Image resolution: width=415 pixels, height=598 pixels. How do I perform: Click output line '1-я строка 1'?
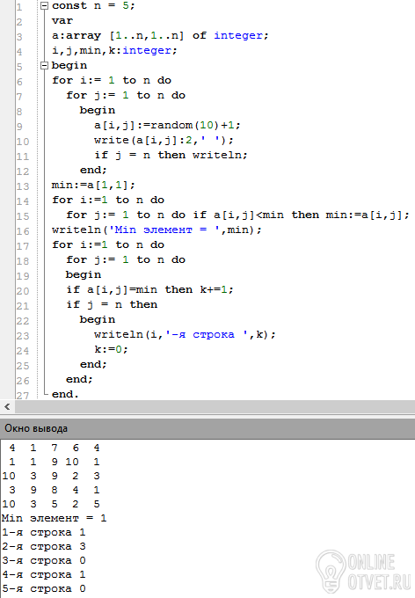[x=44, y=532]
